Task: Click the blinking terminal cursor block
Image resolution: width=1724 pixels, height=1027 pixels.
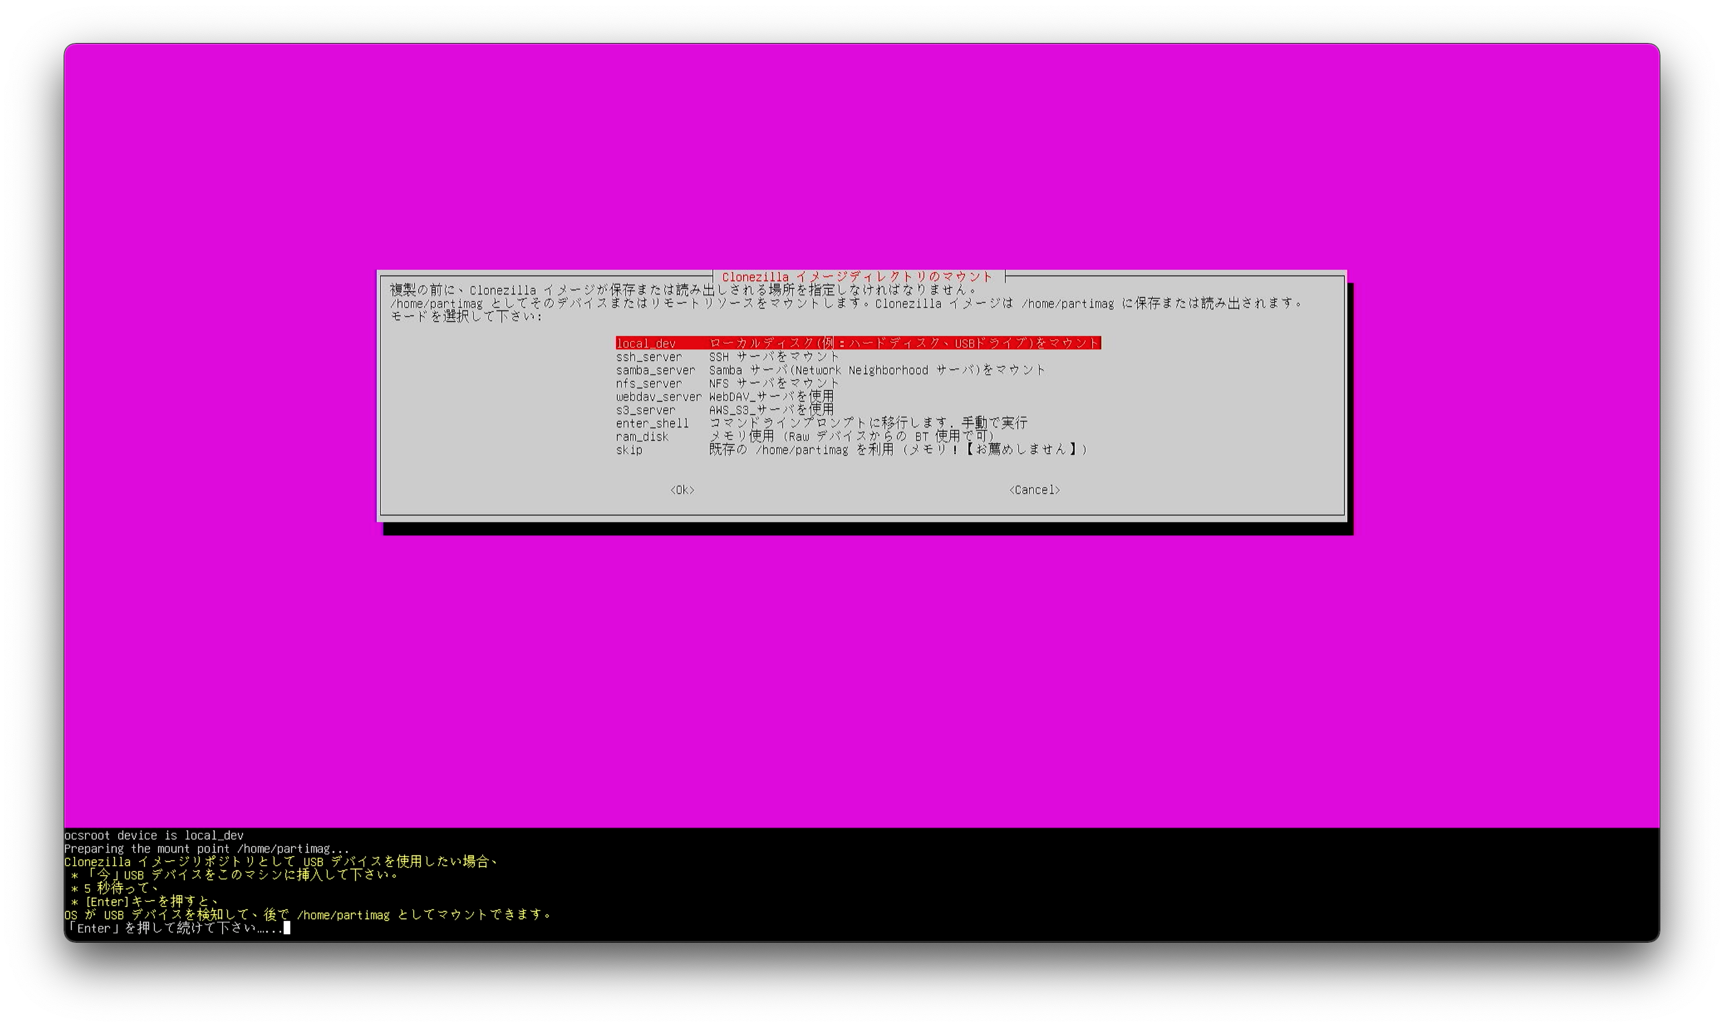Action: (286, 928)
